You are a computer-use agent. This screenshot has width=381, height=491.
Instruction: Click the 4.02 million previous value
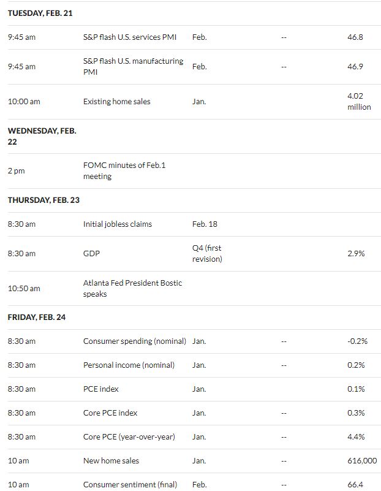coord(359,102)
